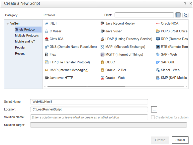
Task: Select the ODBC database icon
Action: coord(103,62)
